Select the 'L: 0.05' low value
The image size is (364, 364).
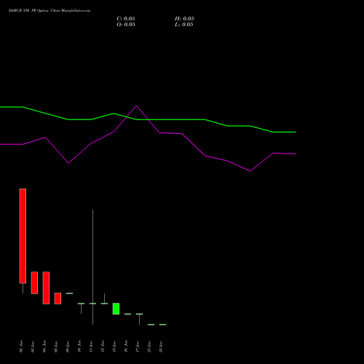(184, 25)
